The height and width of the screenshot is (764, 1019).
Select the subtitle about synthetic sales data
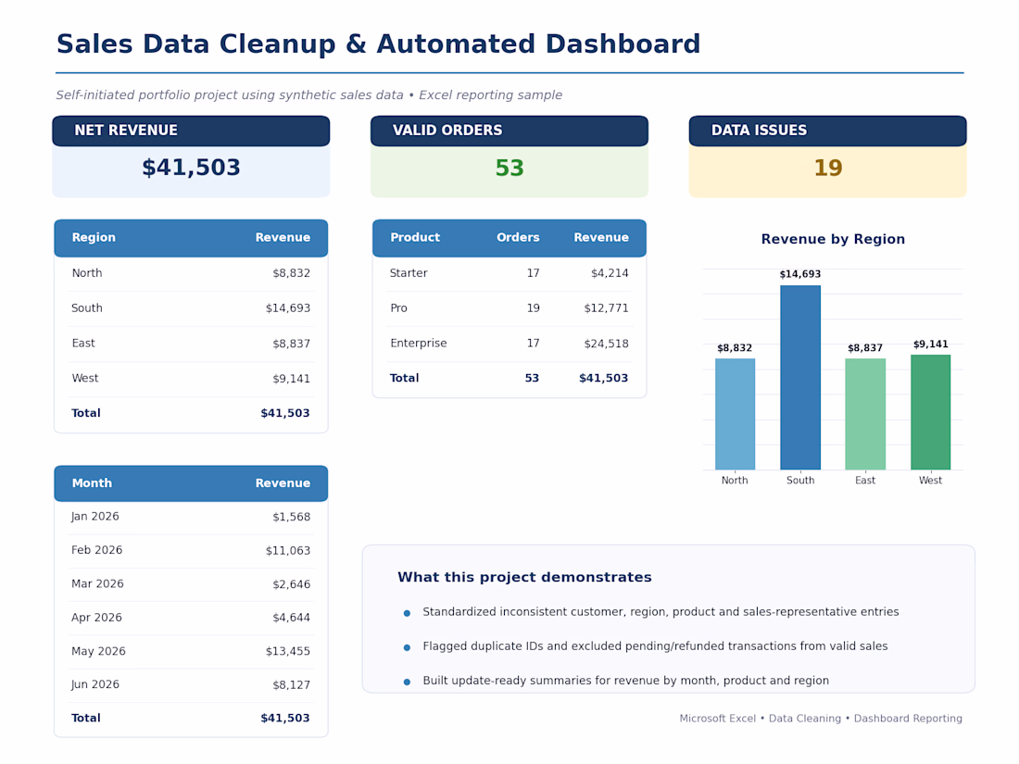308,94
